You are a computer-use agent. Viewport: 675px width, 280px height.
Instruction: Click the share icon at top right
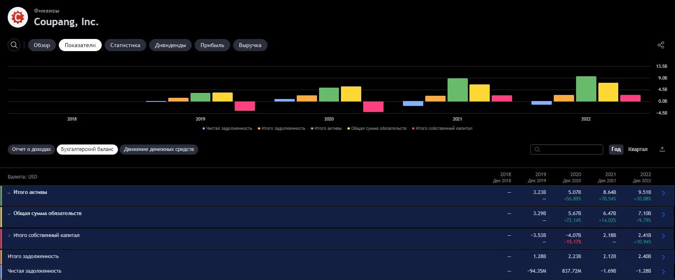point(661,45)
